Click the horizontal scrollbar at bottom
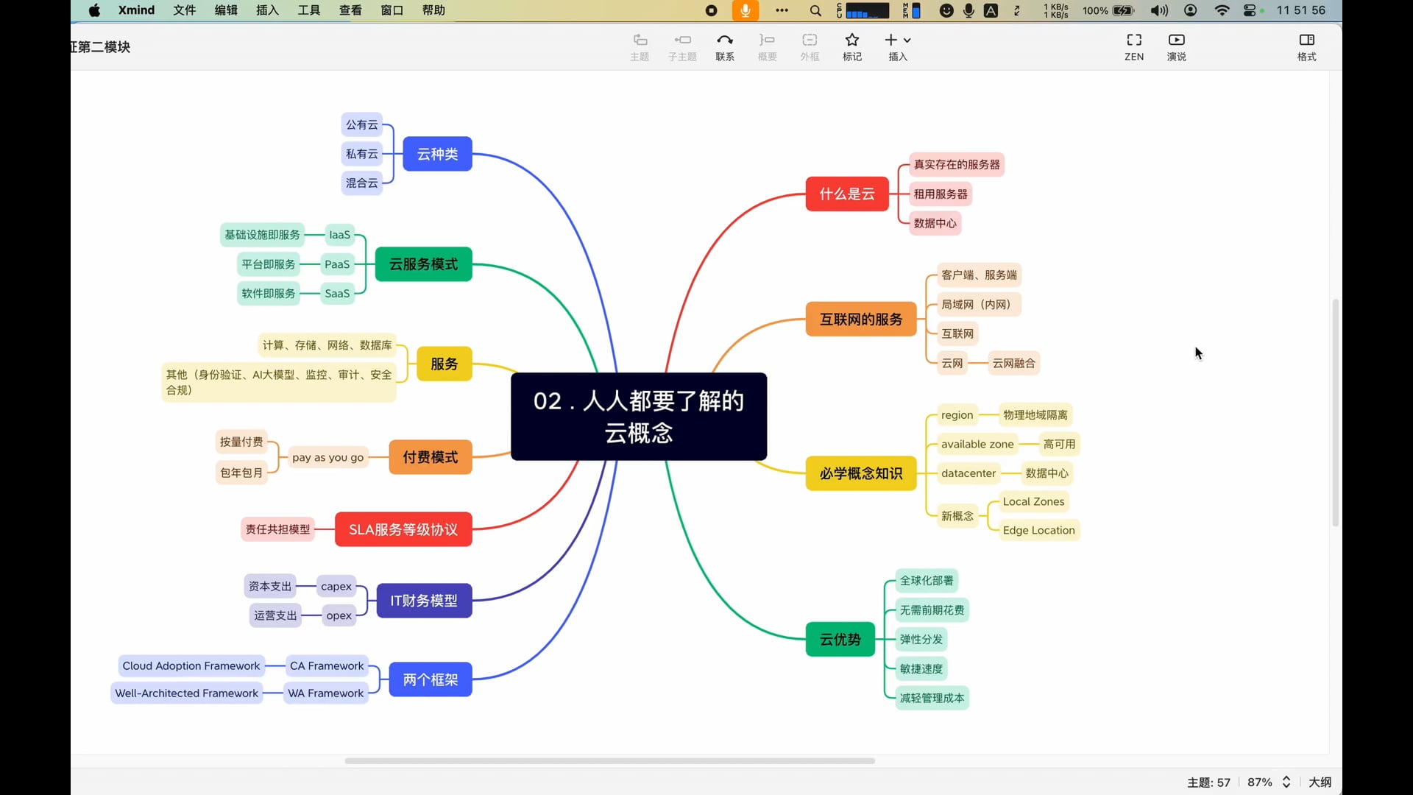Image resolution: width=1413 pixels, height=795 pixels. (x=609, y=760)
